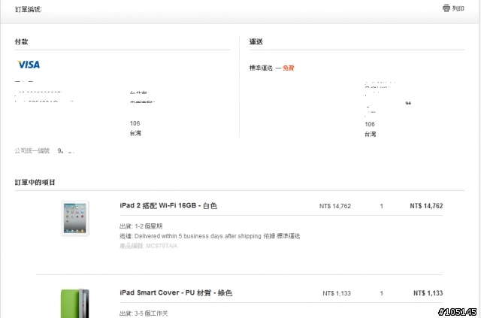The width and height of the screenshot is (481, 318).
Task: Click the bold NT$ 14,762 total
Action: tap(426, 206)
